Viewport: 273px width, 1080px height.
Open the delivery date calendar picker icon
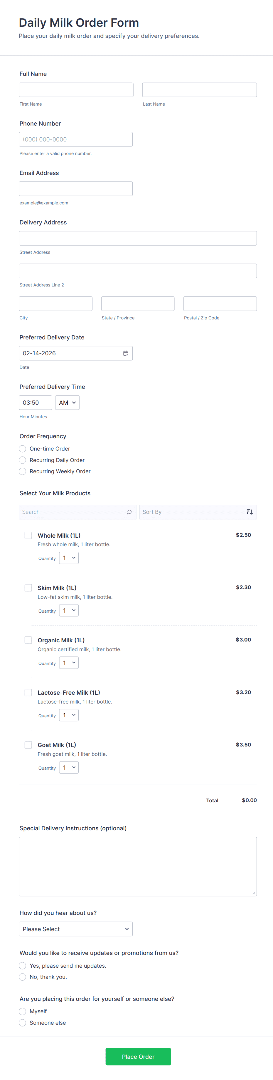[x=126, y=353]
